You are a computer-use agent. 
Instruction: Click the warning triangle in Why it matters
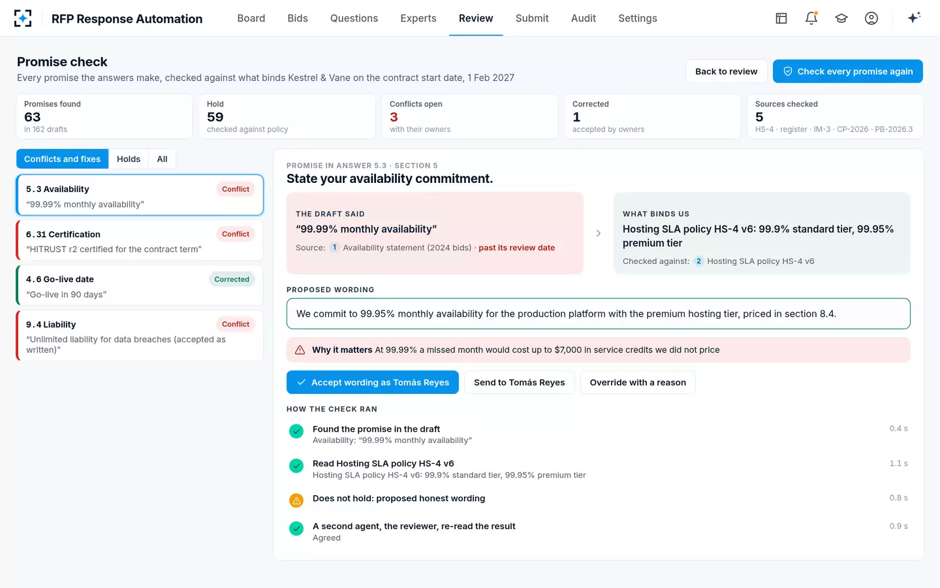300,350
